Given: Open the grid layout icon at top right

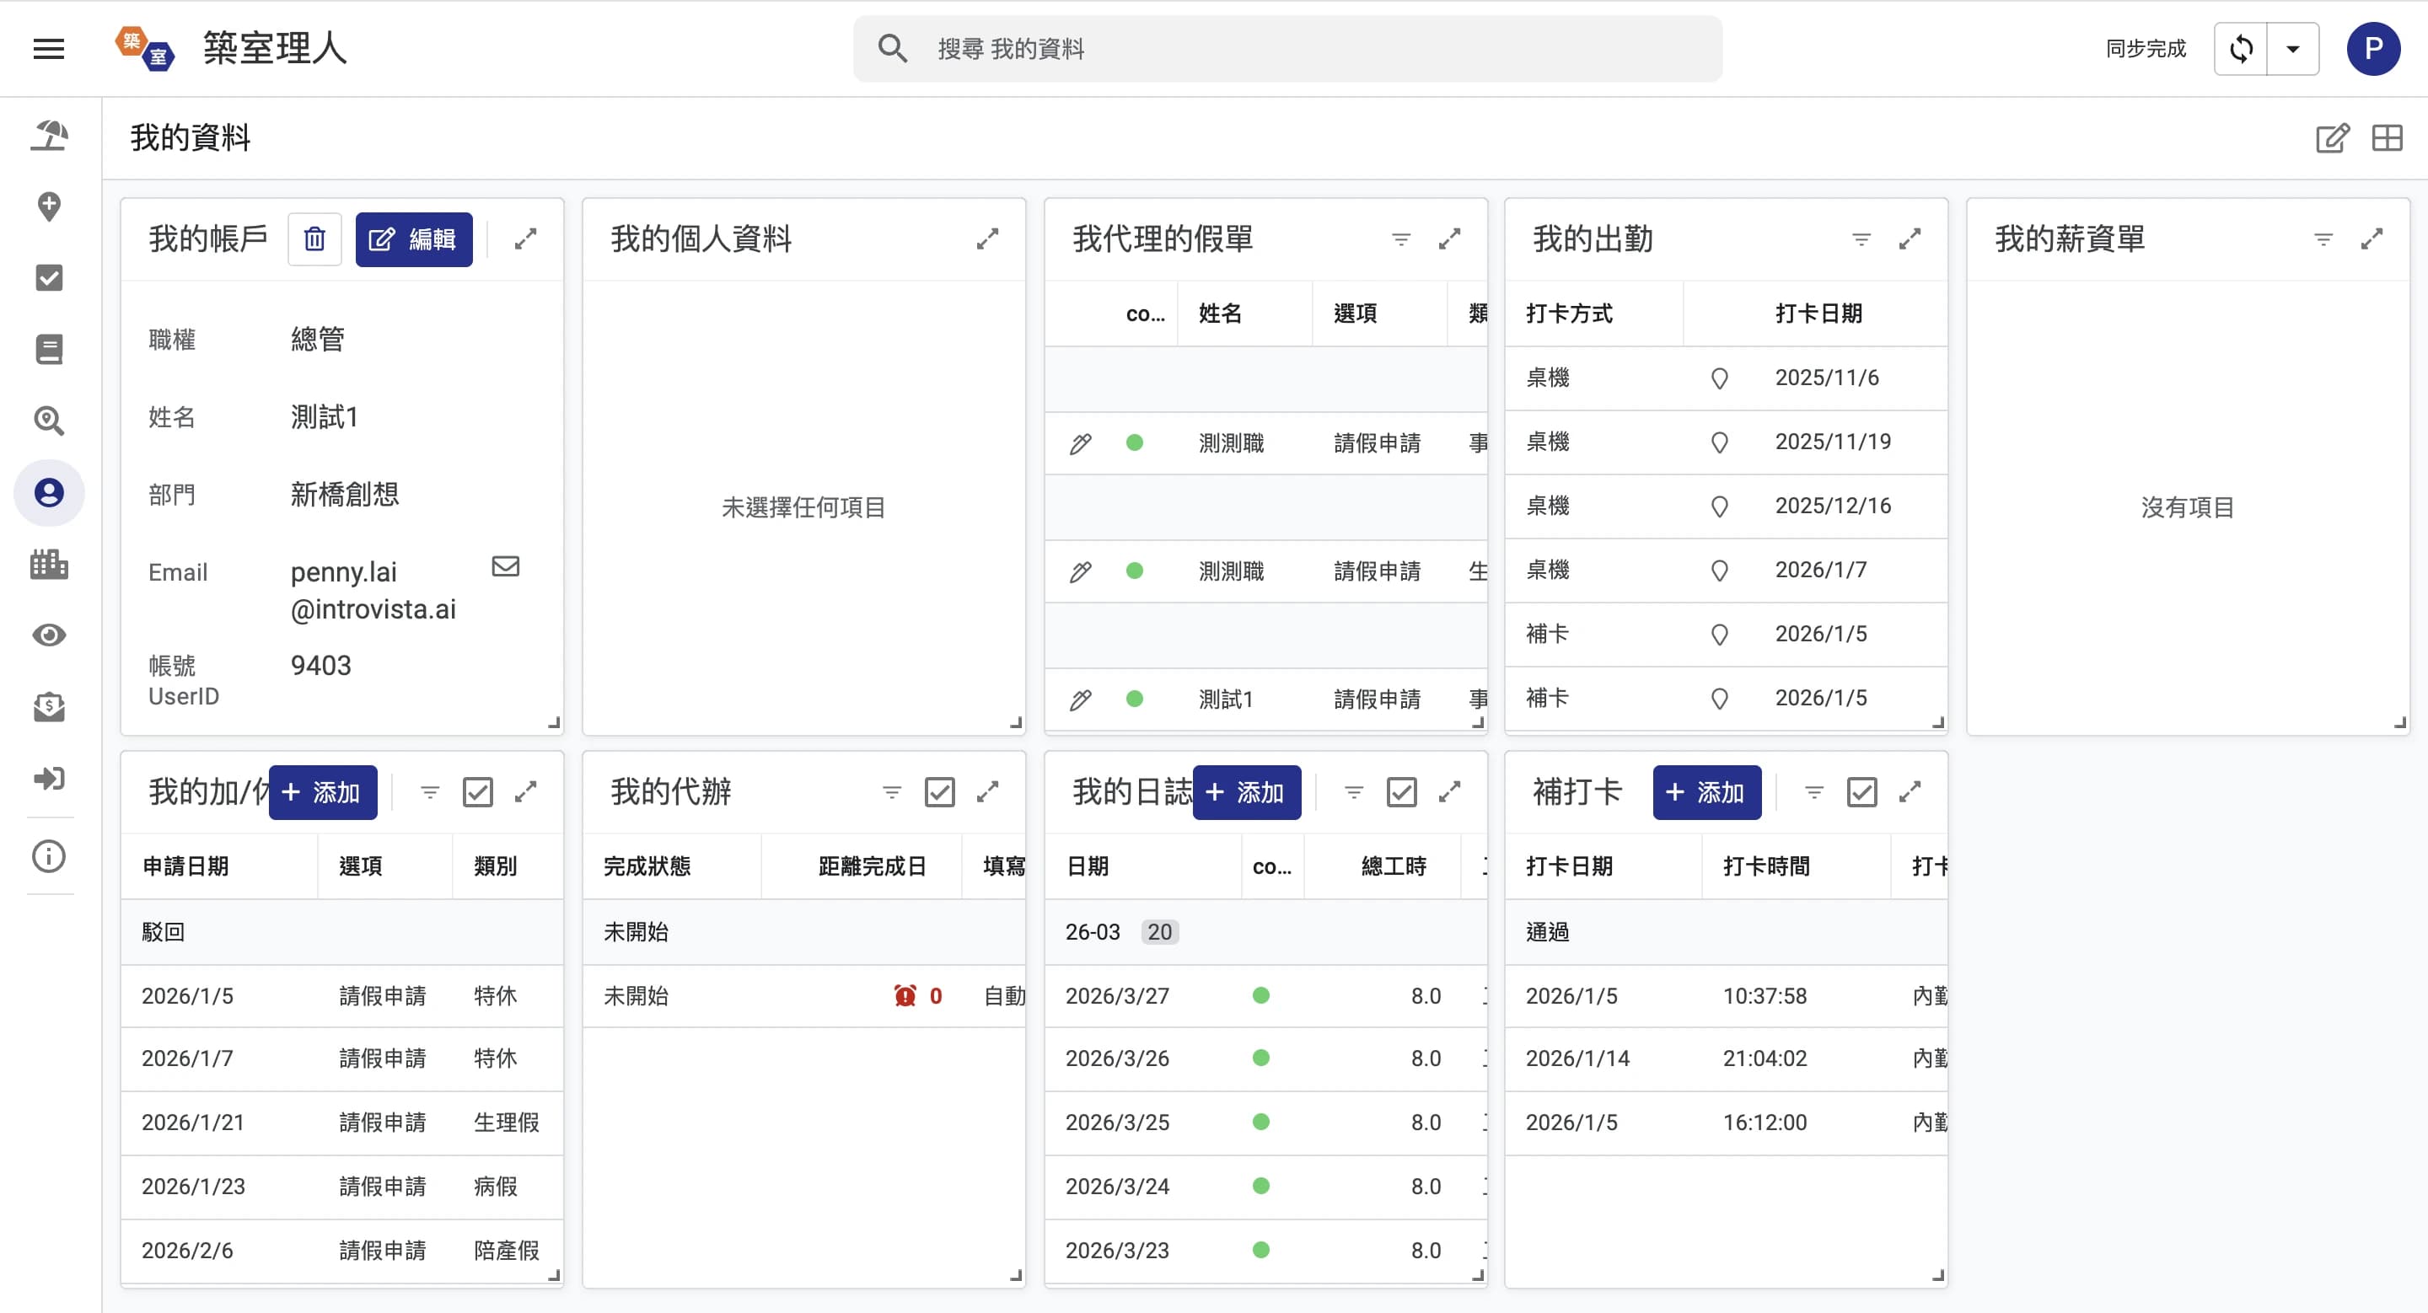Looking at the screenshot, I should coord(2387,138).
